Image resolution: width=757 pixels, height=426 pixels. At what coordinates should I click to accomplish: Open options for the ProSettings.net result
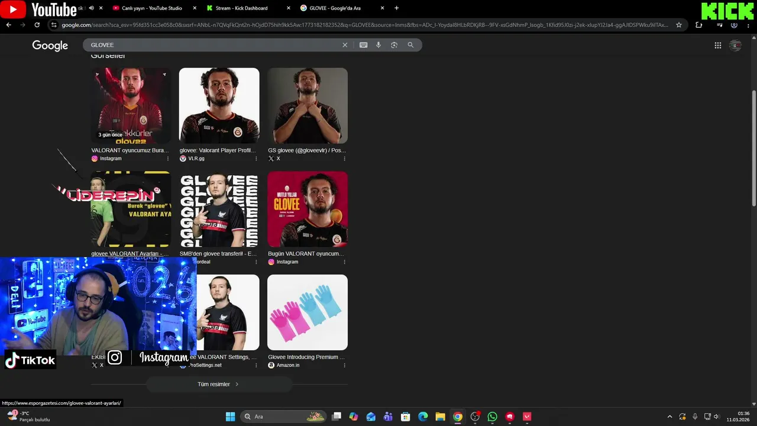(x=256, y=365)
